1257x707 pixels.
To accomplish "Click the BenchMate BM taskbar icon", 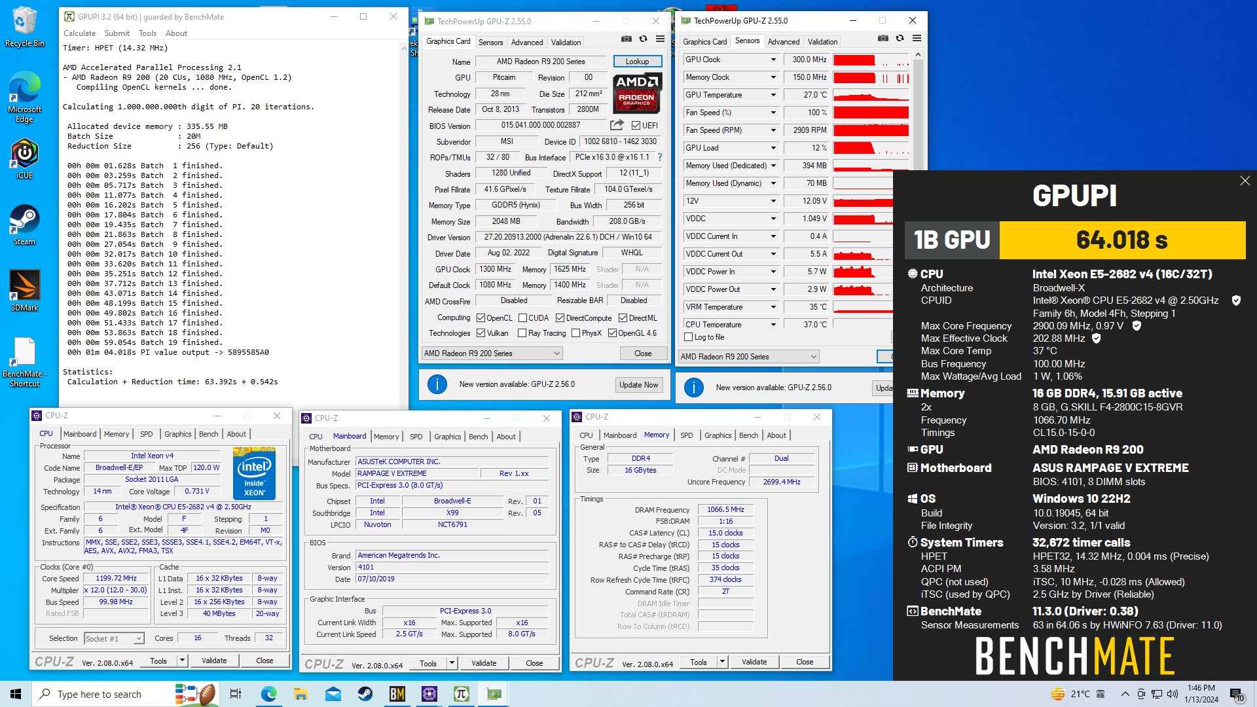I will pyautogui.click(x=397, y=694).
